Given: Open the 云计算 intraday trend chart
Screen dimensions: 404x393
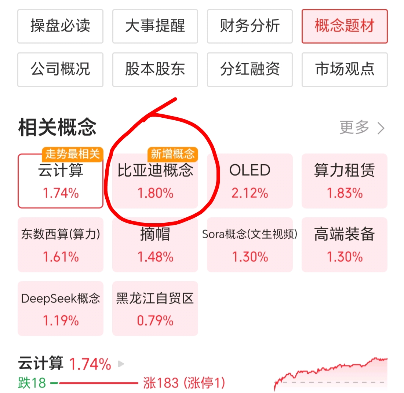Looking at the screenshot, I should 331,374.
